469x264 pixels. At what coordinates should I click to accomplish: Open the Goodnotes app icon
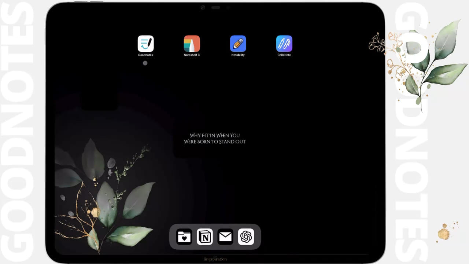pos(145,44)
